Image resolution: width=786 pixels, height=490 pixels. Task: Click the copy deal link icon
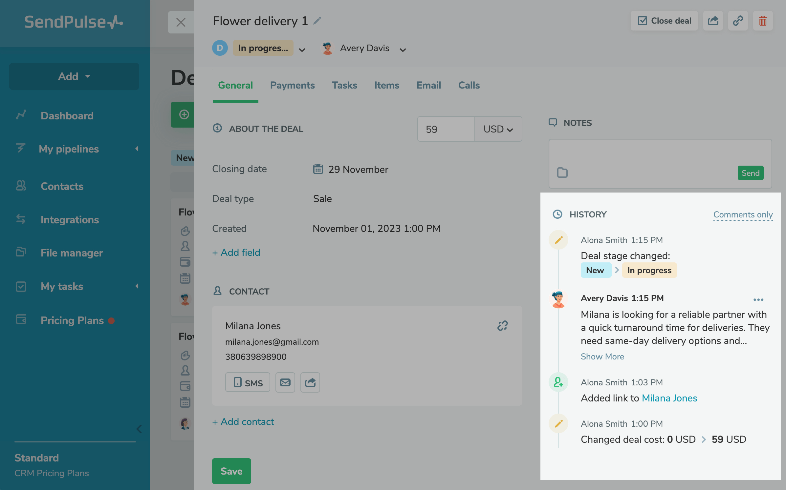pos(737,21)
